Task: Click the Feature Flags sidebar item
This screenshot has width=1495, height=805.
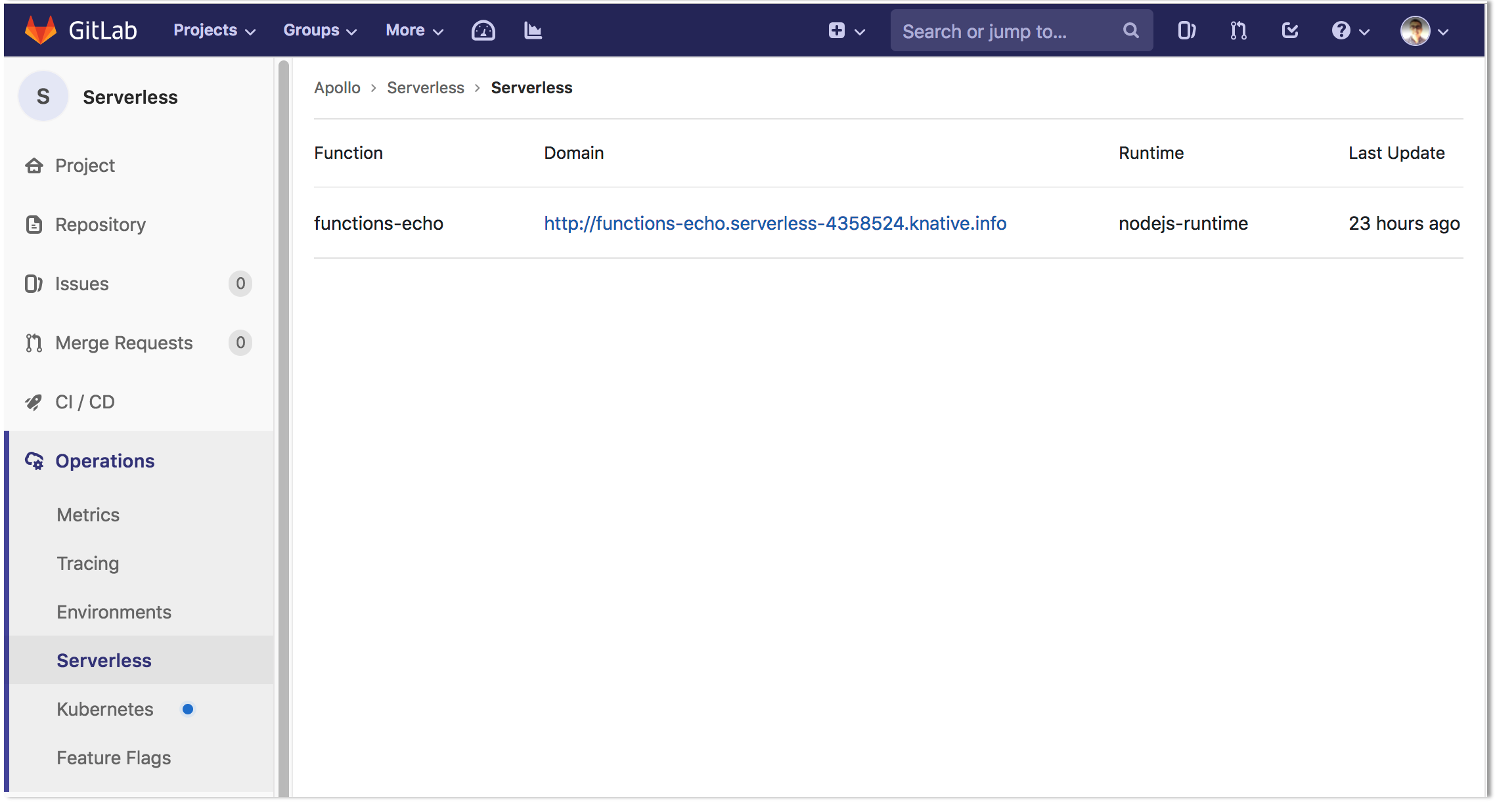Action: coord(114,758)
